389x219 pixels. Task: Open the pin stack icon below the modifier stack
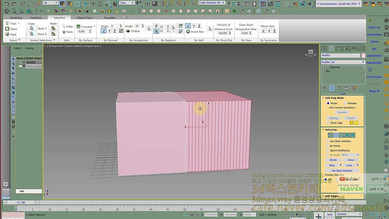pyautogui.click(x=324, y=88)
